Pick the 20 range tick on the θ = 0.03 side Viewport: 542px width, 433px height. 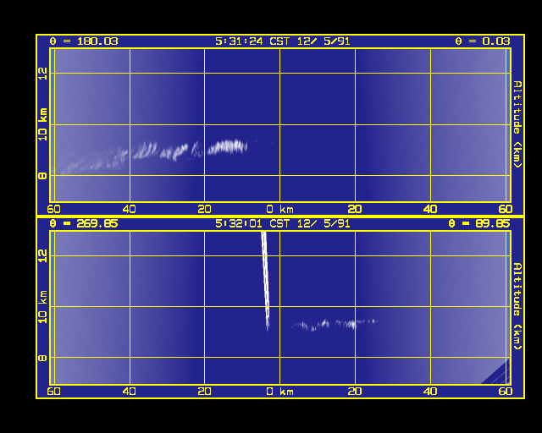(355, 209)
